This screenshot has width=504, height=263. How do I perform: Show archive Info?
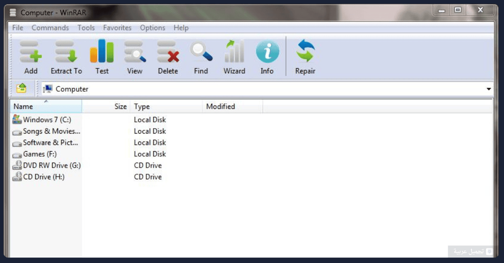click(268, 52)
